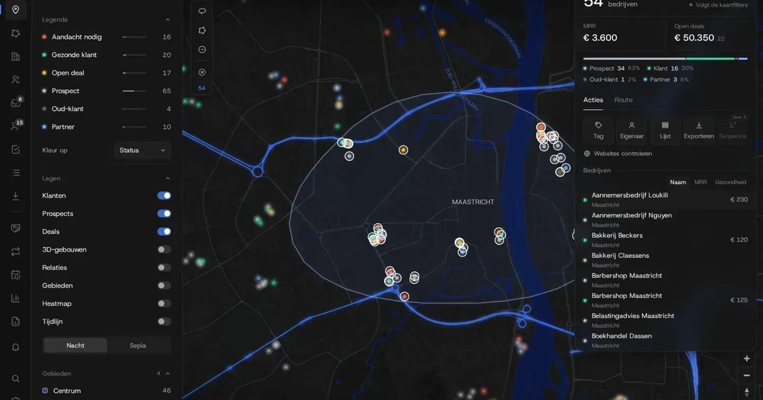
Task: Open the inbox icon with badge 8
Action: coord(15,103)
